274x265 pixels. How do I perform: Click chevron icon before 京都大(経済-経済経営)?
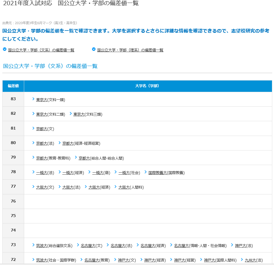point(60,143)
